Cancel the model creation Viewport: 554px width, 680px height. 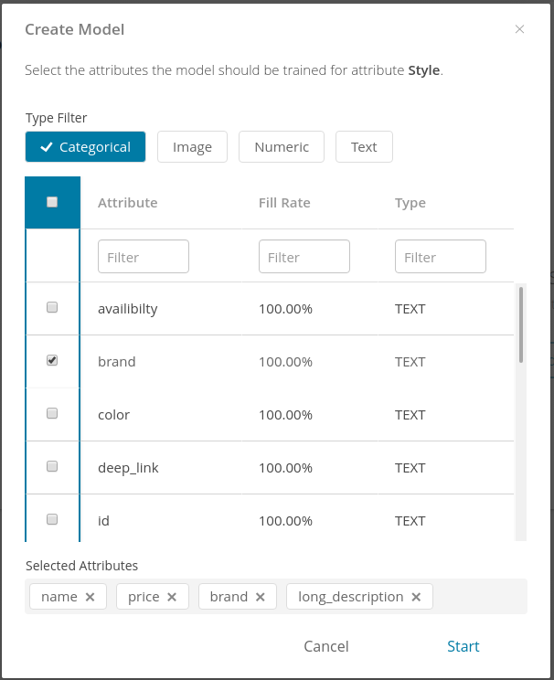[326, 646]
